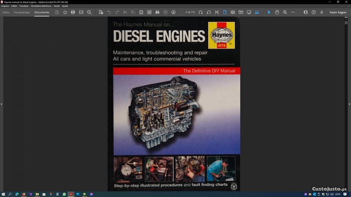Open the magnifier search tool

tap(89, 12)
